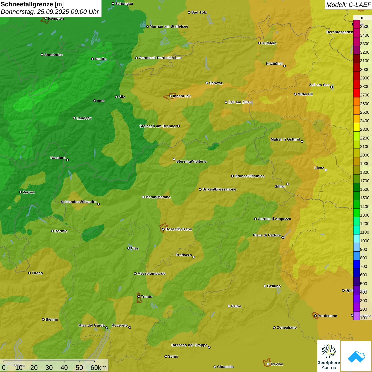
Task: Select the Innsbruck city marker
Action: (x=171, y=96)
